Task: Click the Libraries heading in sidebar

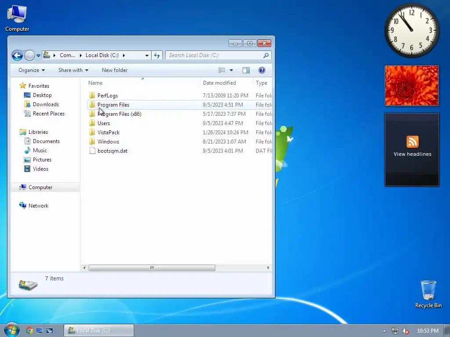Action: [33, 132]
